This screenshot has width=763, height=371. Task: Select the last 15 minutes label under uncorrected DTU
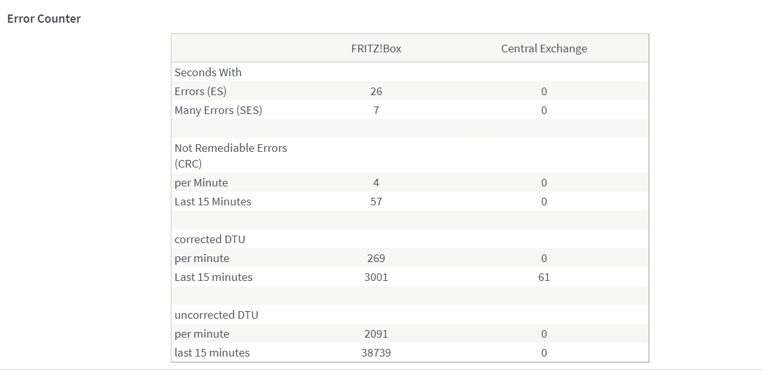click(x=212, y=353)
